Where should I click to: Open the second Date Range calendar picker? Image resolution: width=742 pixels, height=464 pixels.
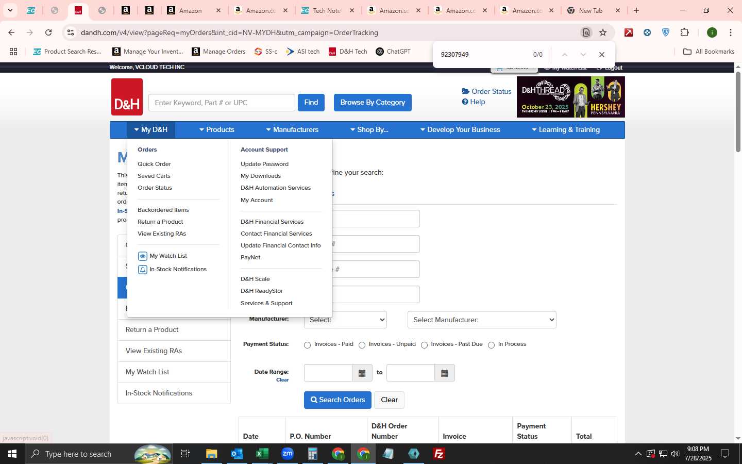click(x=444, y=373)
